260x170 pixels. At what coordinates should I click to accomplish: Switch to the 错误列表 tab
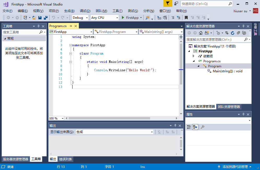65,159
